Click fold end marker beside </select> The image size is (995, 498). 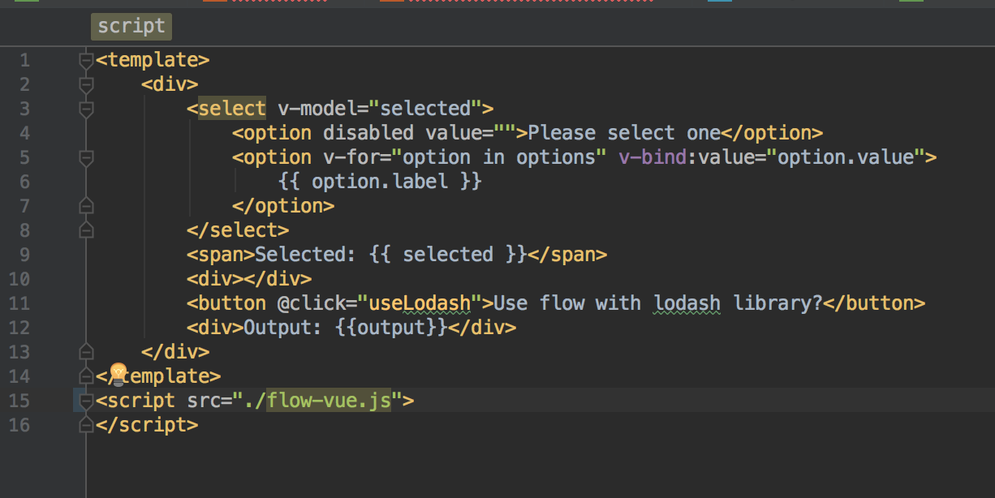tap(87, 230)
